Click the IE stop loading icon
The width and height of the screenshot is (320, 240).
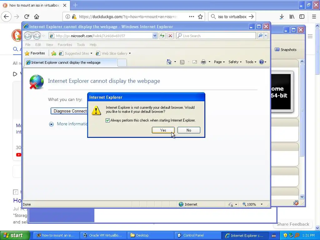coord(170,36)
